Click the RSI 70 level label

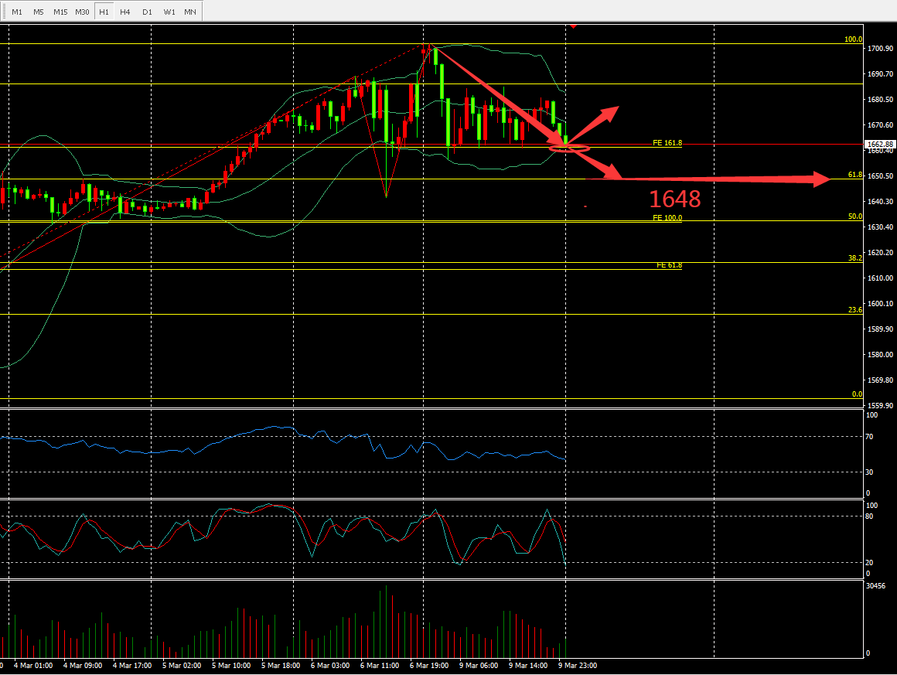point(869,436)
